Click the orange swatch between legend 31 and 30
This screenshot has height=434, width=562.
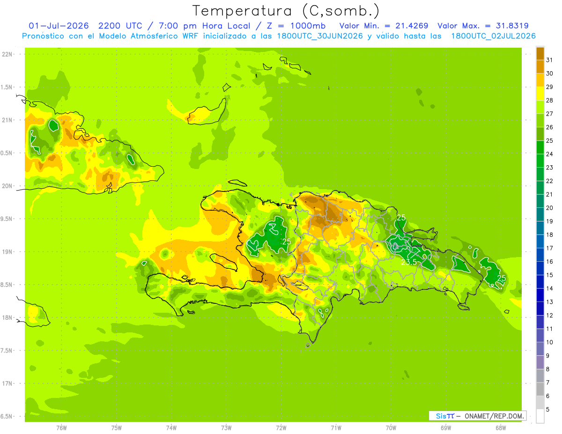click(x=540, y=67)
